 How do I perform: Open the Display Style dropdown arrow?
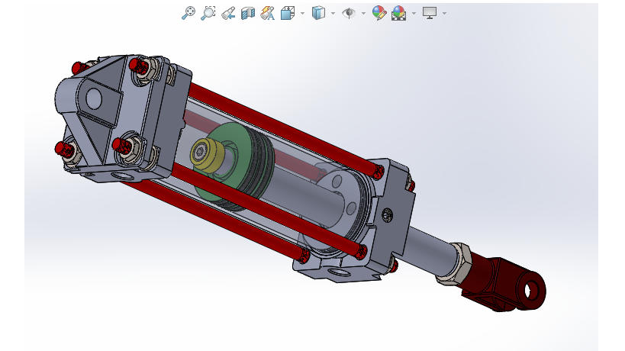click(x=333, y=13)
